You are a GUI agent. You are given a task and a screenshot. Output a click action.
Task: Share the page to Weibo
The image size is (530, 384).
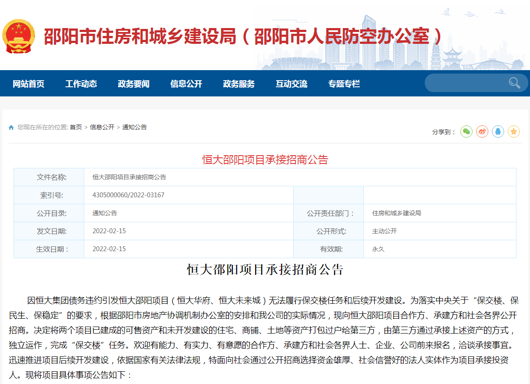(482, 131)
